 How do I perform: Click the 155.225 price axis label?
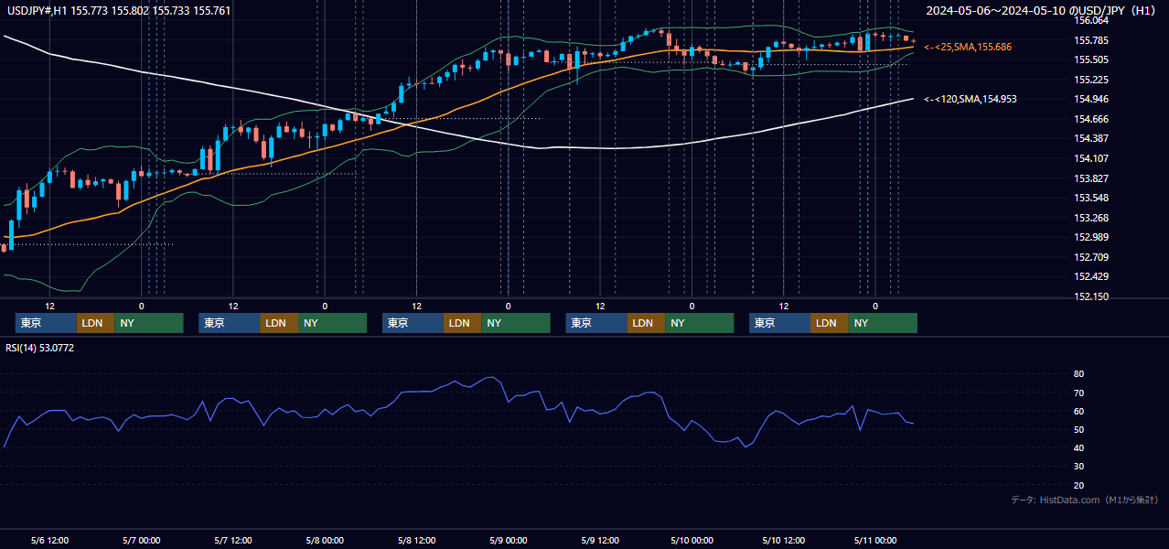1092,80
